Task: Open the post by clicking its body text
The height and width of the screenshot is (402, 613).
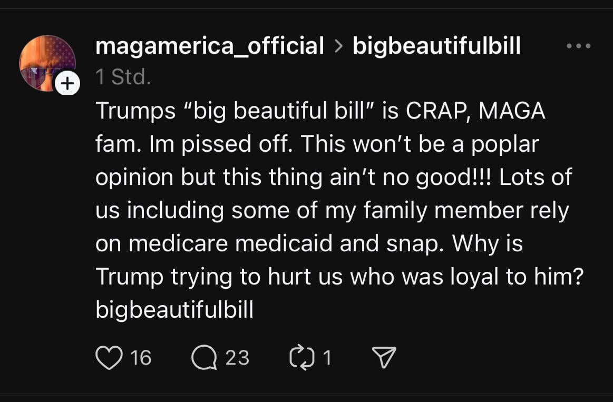Action: click(339, 210)
